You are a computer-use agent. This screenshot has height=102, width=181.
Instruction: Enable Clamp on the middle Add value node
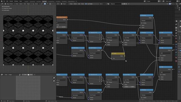click(x=161, y=56)
